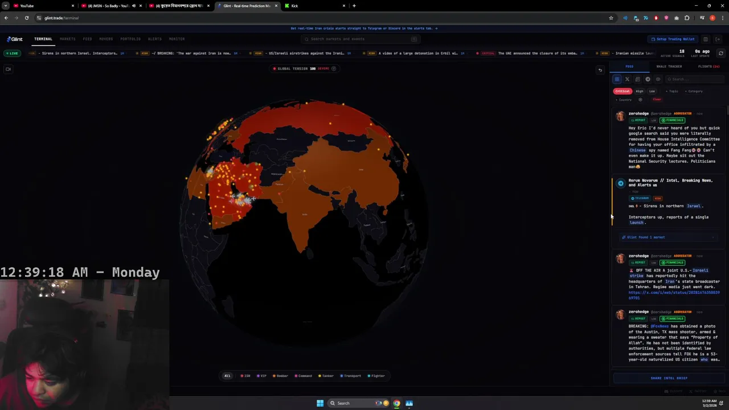This screenshot has width=729, height=410.
Task: Toggle the Critical severity filter
Action: (622, 91)
